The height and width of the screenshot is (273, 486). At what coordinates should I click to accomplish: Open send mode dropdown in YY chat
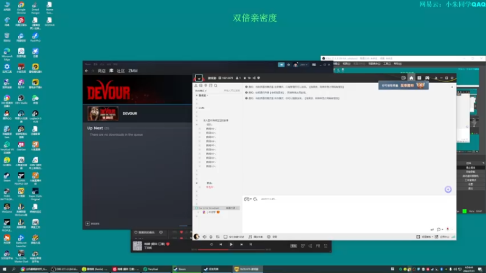click(x=439, y=229)
